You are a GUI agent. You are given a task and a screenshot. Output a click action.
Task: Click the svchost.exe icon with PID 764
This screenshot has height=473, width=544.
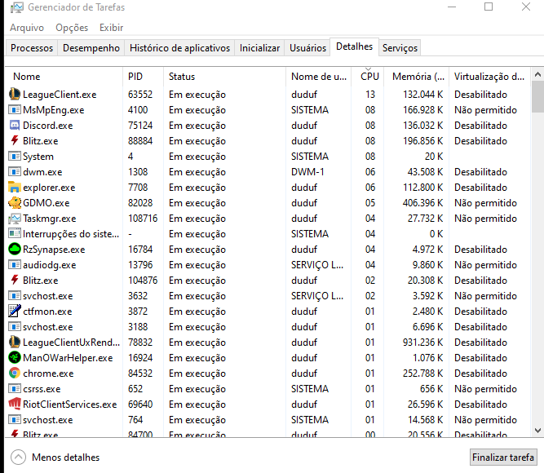(x=14, y=420)
